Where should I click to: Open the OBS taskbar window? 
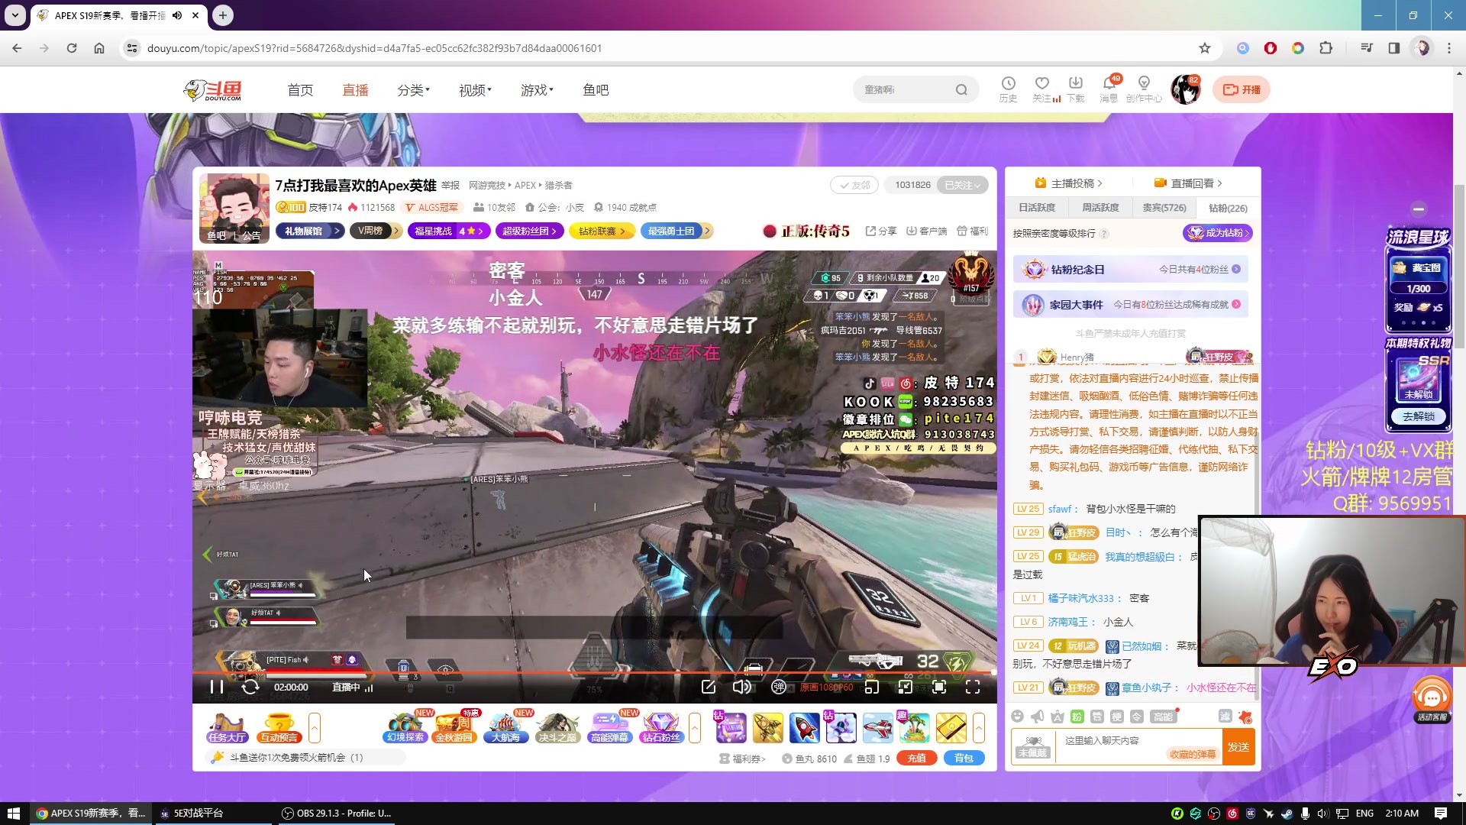336,814
